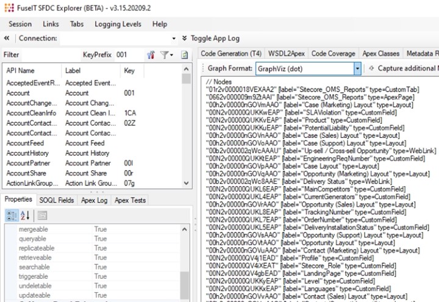Viewport: 439px width, 302px height.
Task: Select the Apex Log tab
Action: [95, 200]
